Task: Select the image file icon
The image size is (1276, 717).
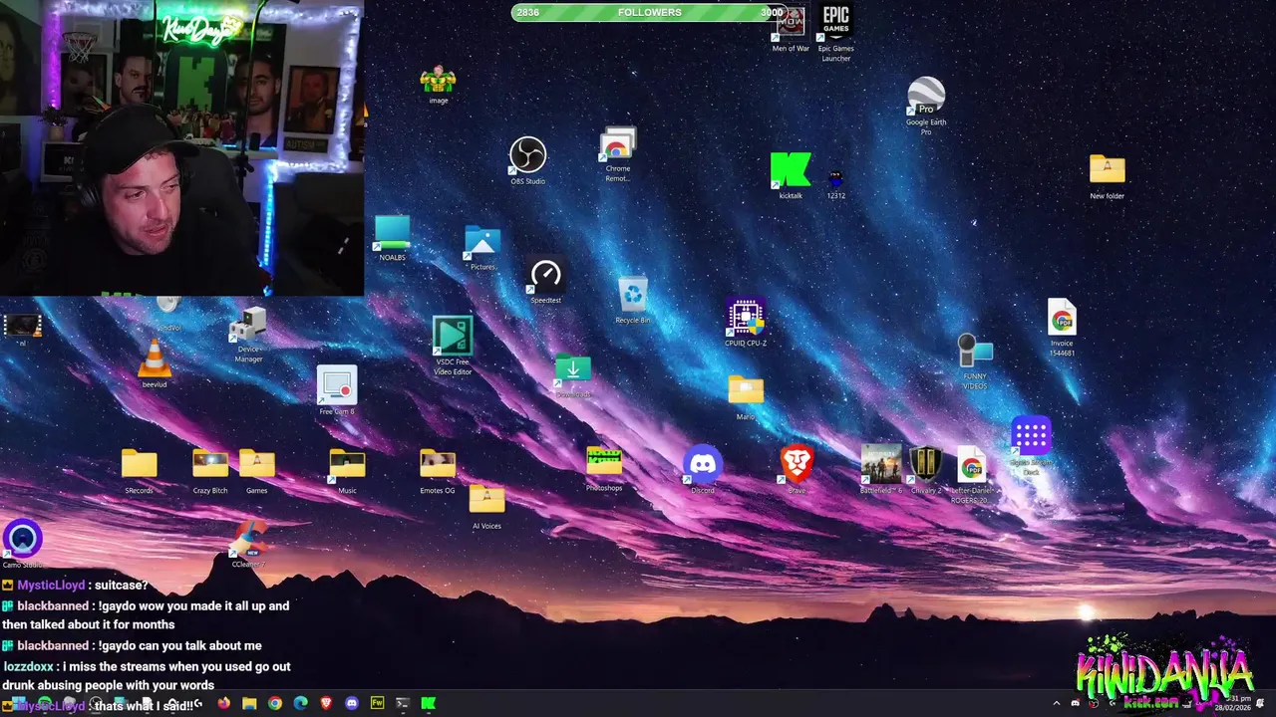Action: [438, 84]
